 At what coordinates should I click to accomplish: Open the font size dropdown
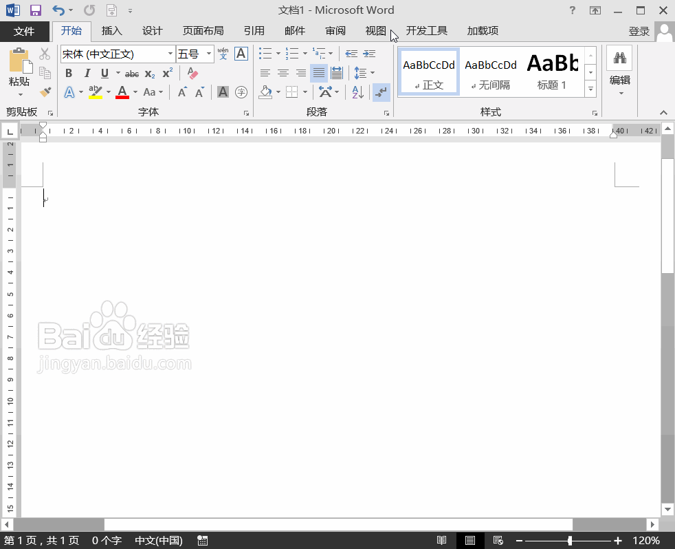click(209, 54)
